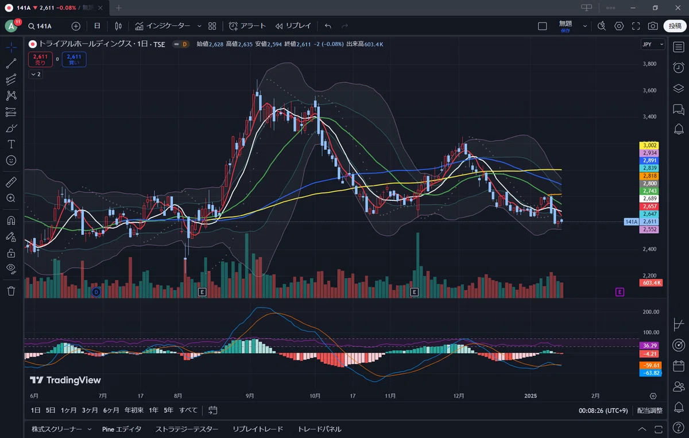Open the インジケーター indicators menu
Viewport: 689px width, 438px height.
tap(162, 26)
